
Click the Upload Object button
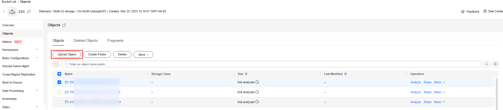(x=67, y=55)
